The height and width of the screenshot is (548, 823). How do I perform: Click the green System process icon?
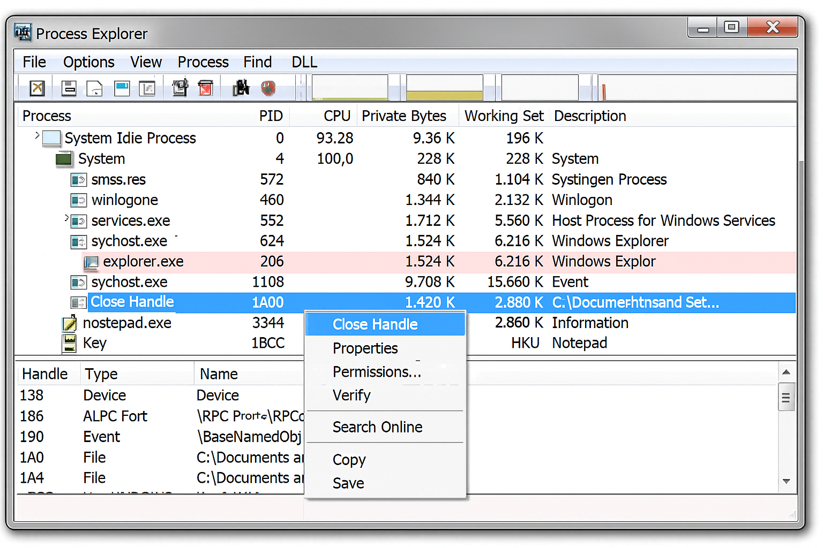(64, 159)
